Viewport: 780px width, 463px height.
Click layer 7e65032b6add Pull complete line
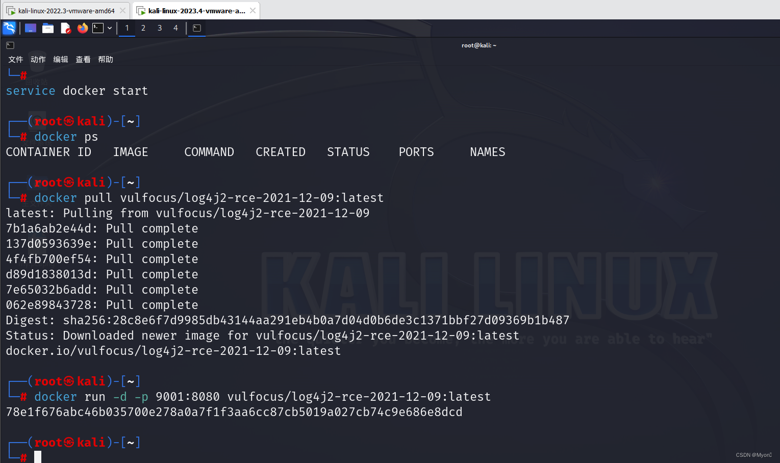102,290
